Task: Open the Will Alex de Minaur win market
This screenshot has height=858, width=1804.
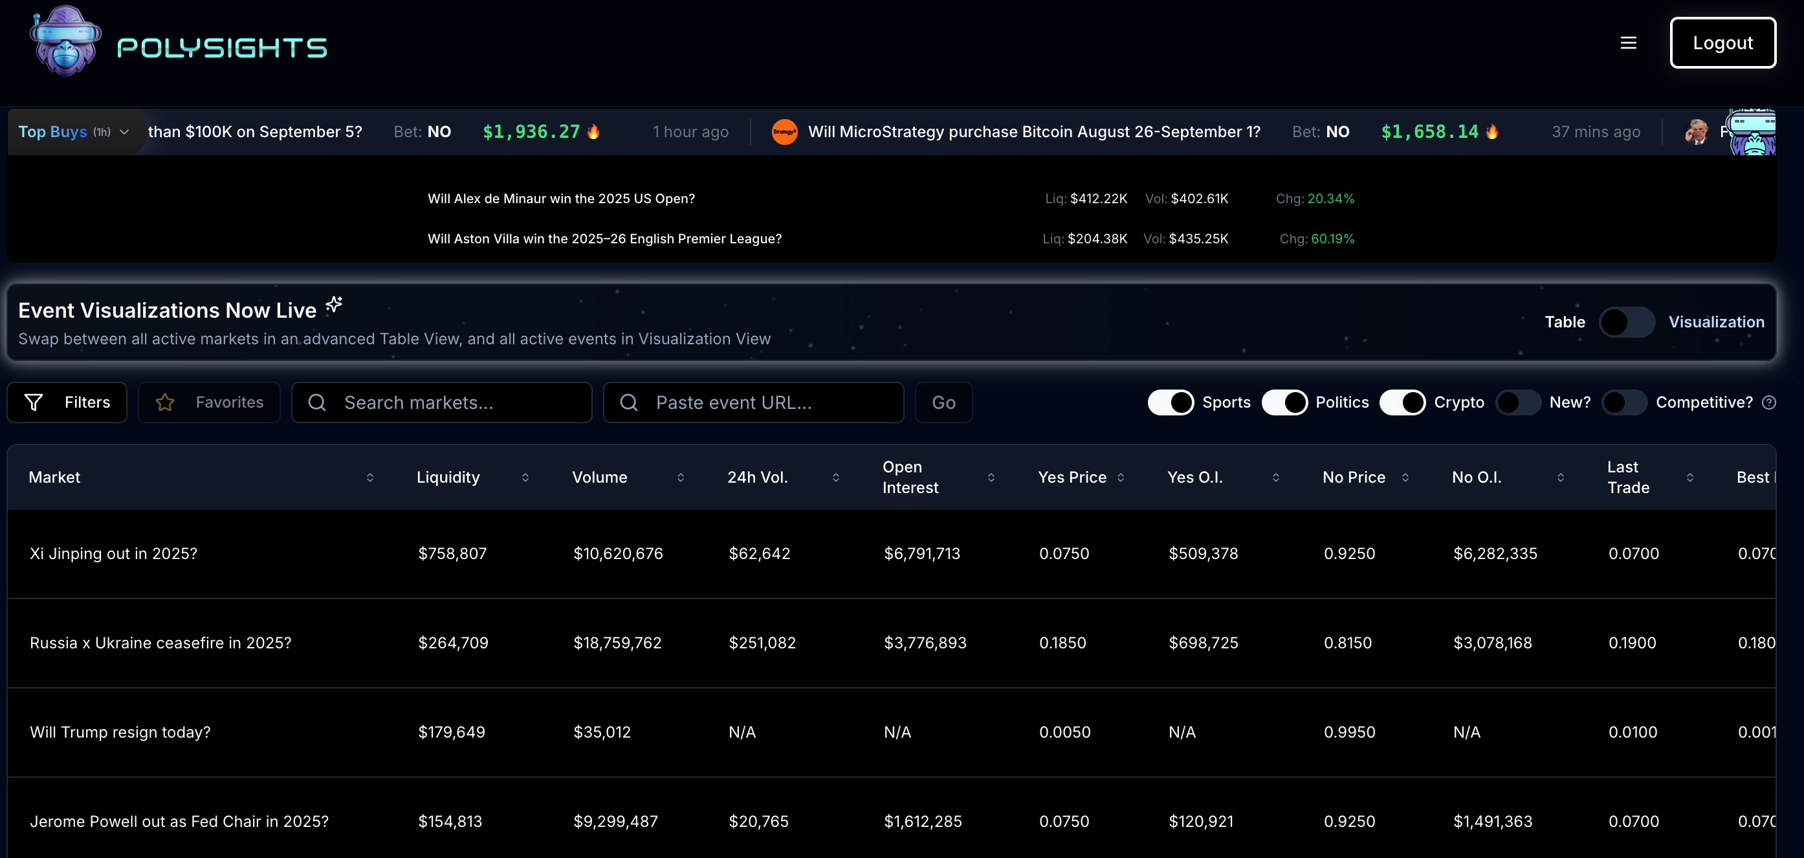Action: click(561, 198)
